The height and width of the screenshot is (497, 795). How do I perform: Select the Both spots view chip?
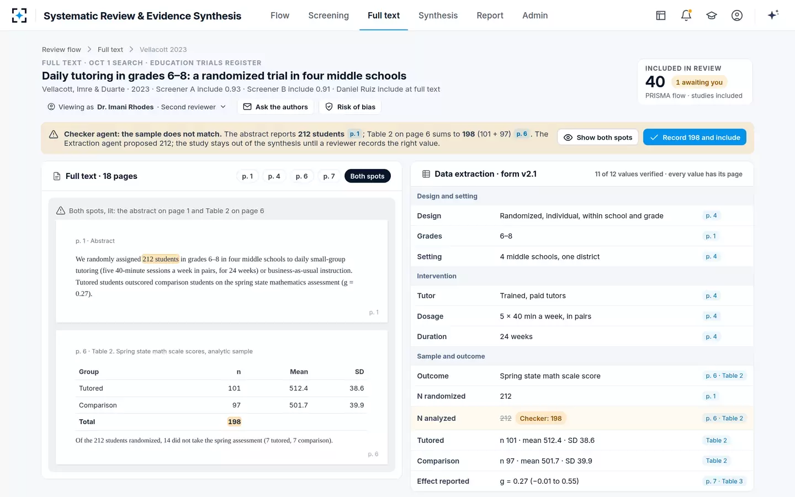click(x=367, y=176)
